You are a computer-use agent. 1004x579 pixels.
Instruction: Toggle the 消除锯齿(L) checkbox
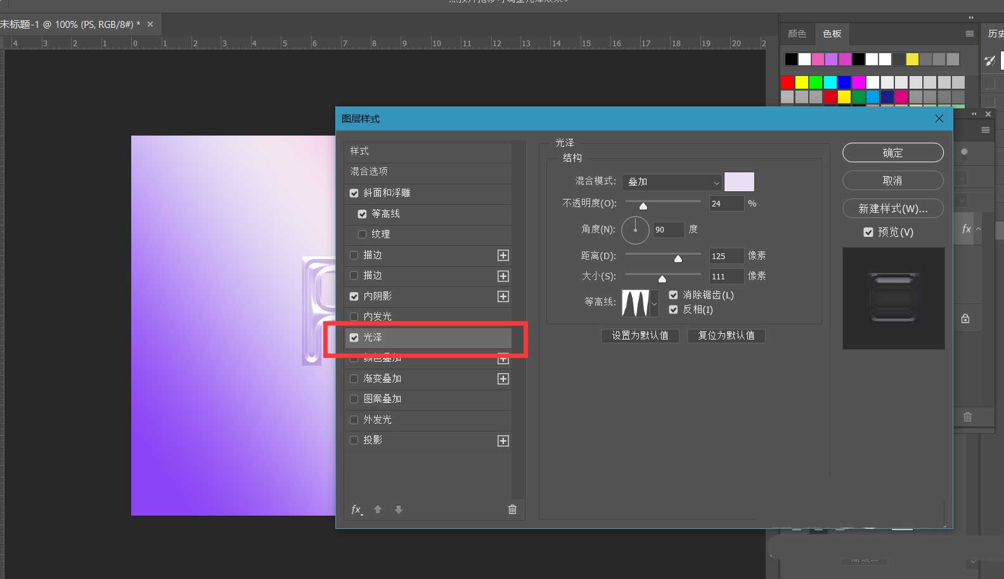point(673,295)
